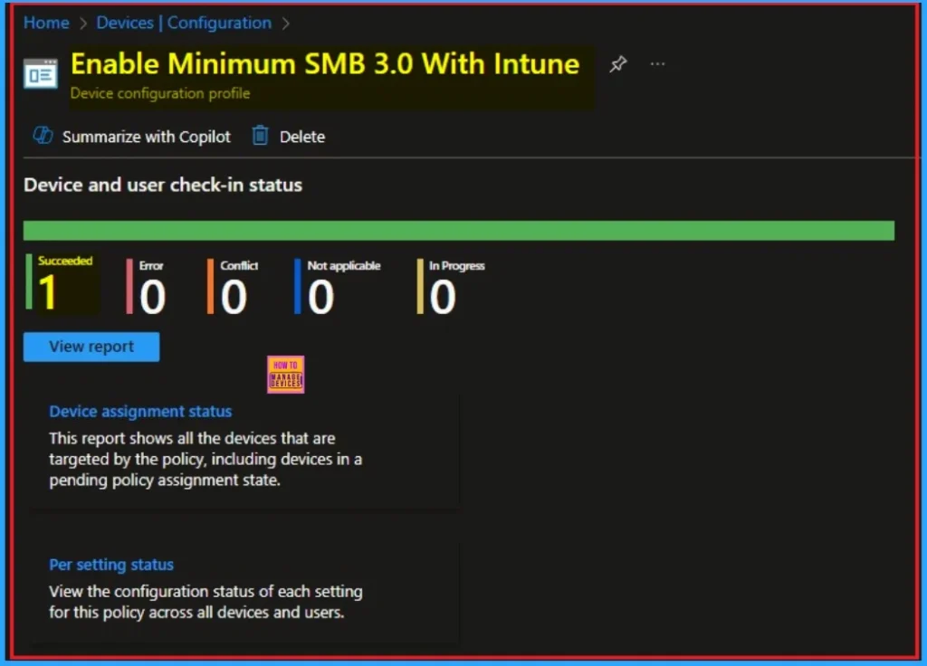The image size is (927, 666).
Task: Go to Home in the breadcrumb
Action: (46, 23)
